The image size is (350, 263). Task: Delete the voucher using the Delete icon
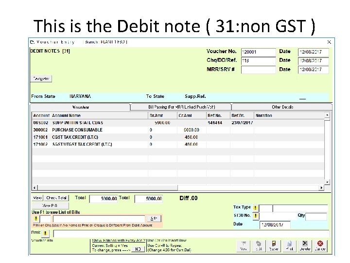click(x=305, y=246)
